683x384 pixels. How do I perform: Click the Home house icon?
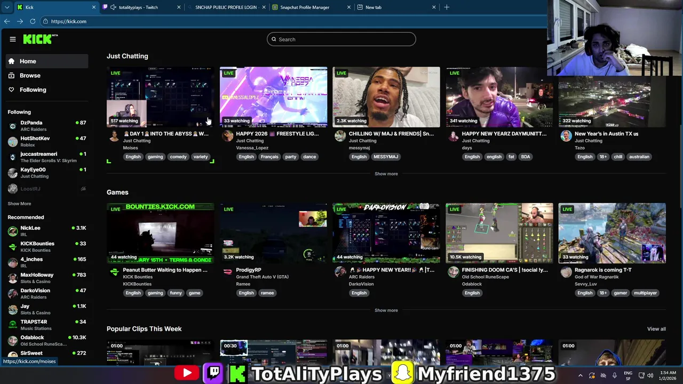pos(11,61)
